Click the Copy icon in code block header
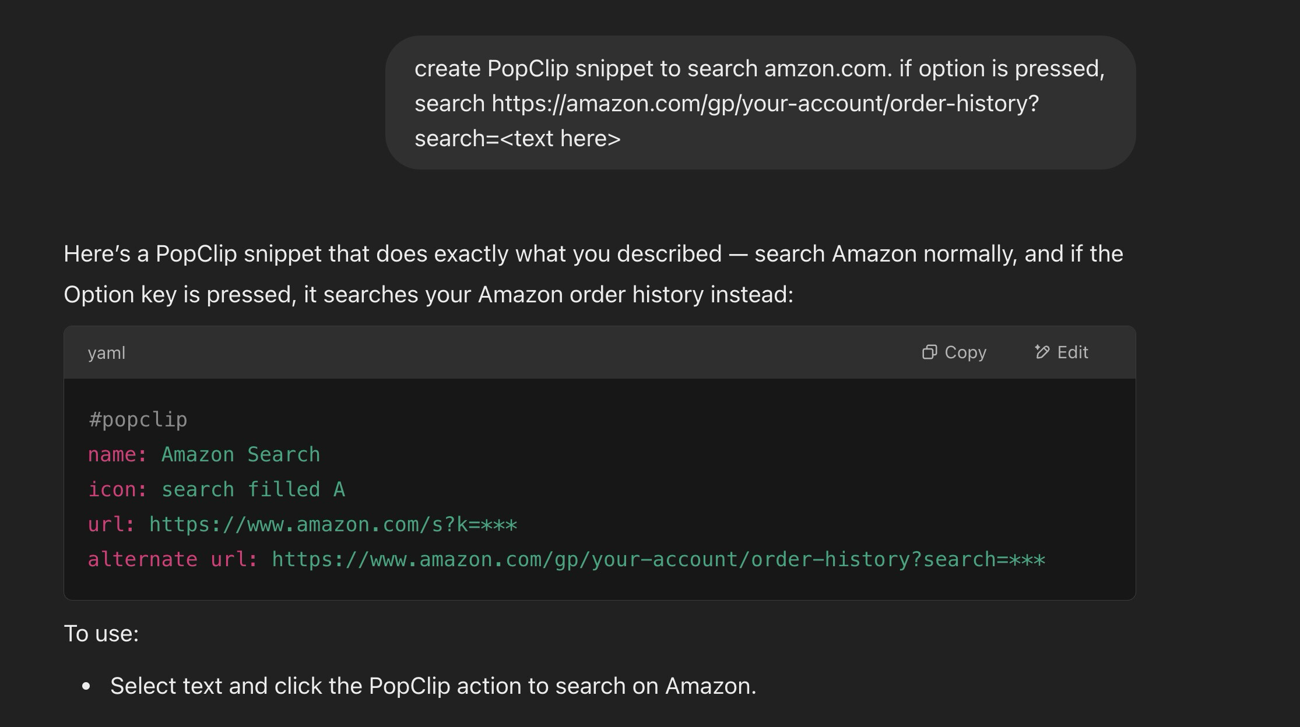This screenshot has width=1300, height=727. click(929, 352)
